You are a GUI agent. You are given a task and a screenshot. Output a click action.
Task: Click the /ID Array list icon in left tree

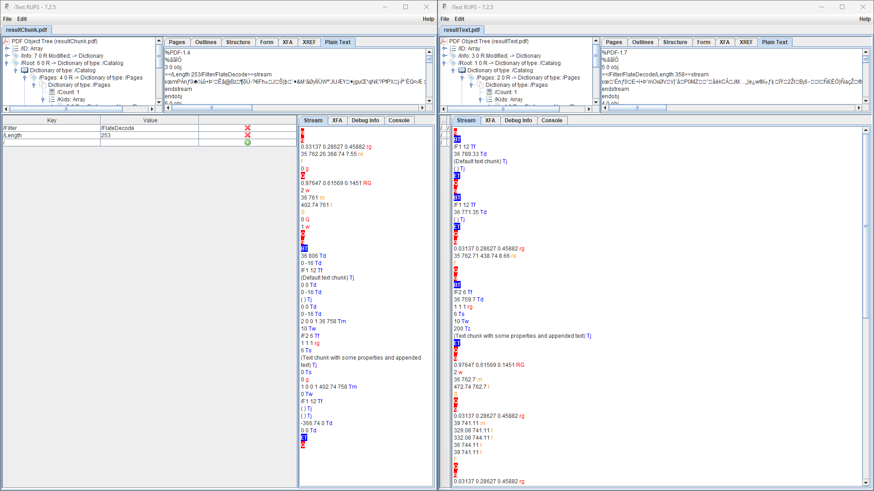pyautogui.click(x=15, y=48)
